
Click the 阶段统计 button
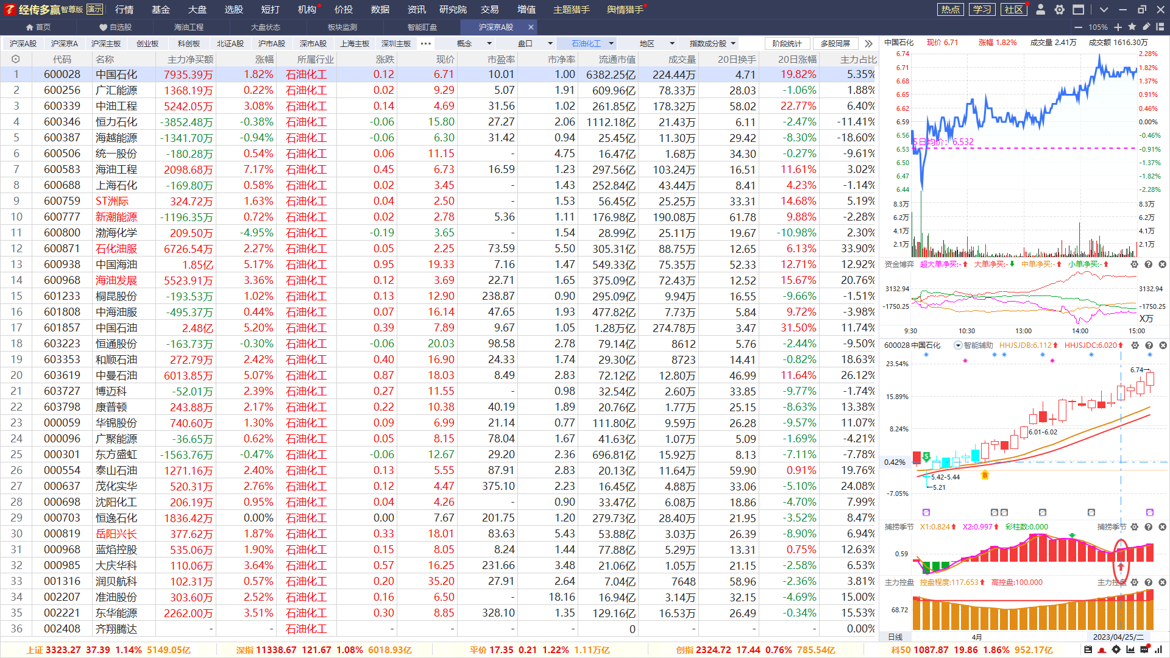click(787, 44)
